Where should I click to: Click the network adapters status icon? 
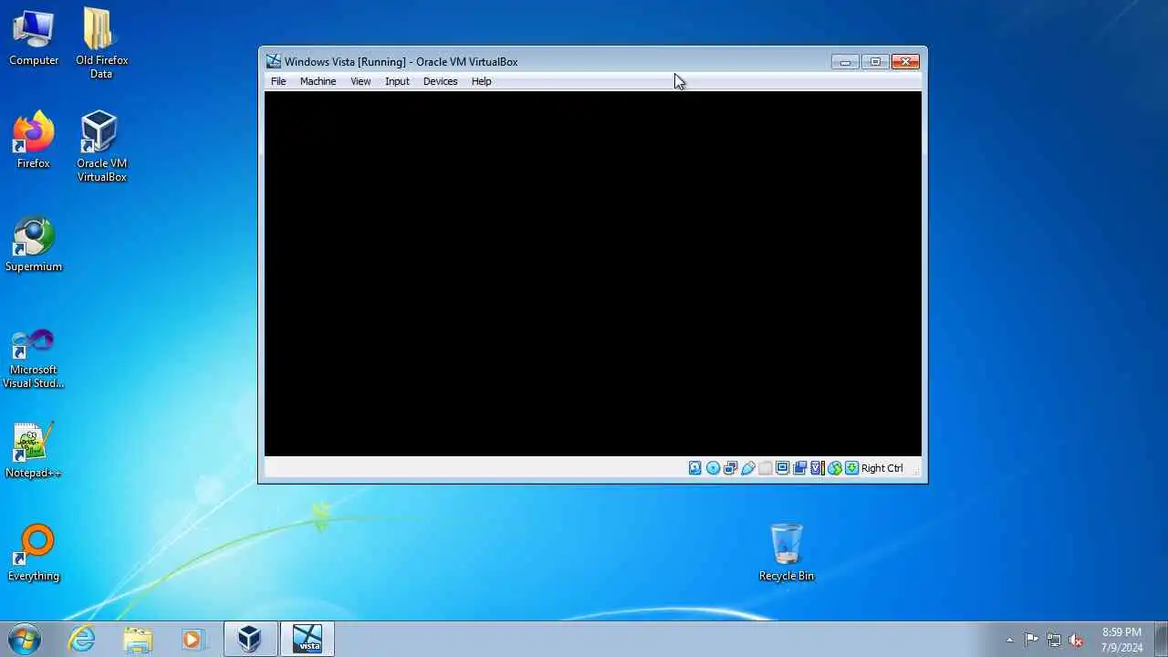coord(730,468)
